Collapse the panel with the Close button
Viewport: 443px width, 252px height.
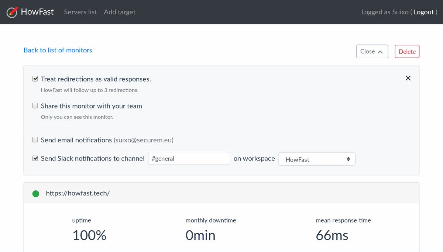[372, 51]
